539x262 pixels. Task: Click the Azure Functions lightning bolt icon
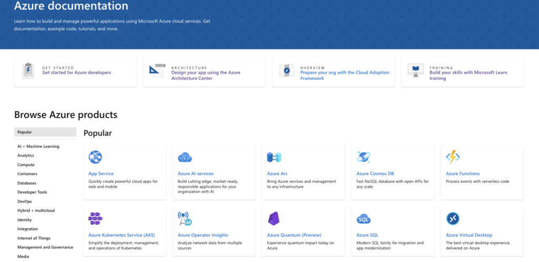click(x=453, y=157)
